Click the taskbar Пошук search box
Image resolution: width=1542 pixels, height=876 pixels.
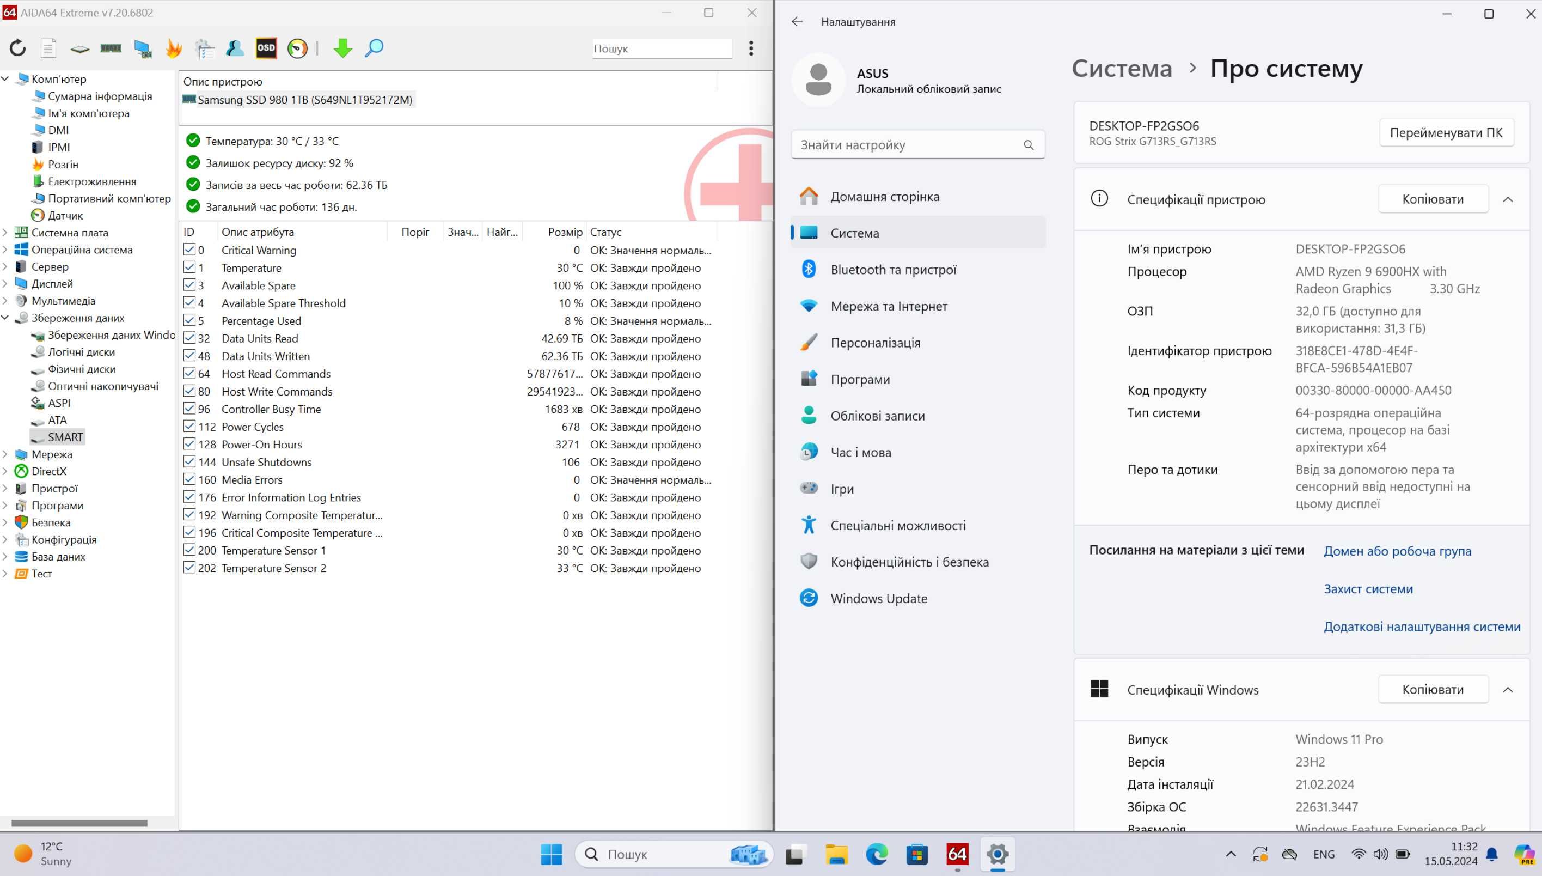click(x=674, y=854)
